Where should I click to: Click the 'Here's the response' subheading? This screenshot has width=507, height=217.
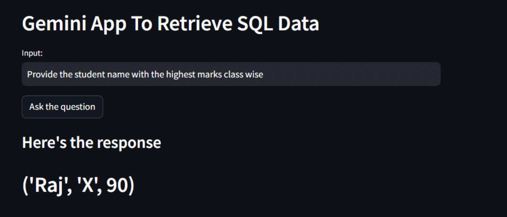click(x=91, y=143)
